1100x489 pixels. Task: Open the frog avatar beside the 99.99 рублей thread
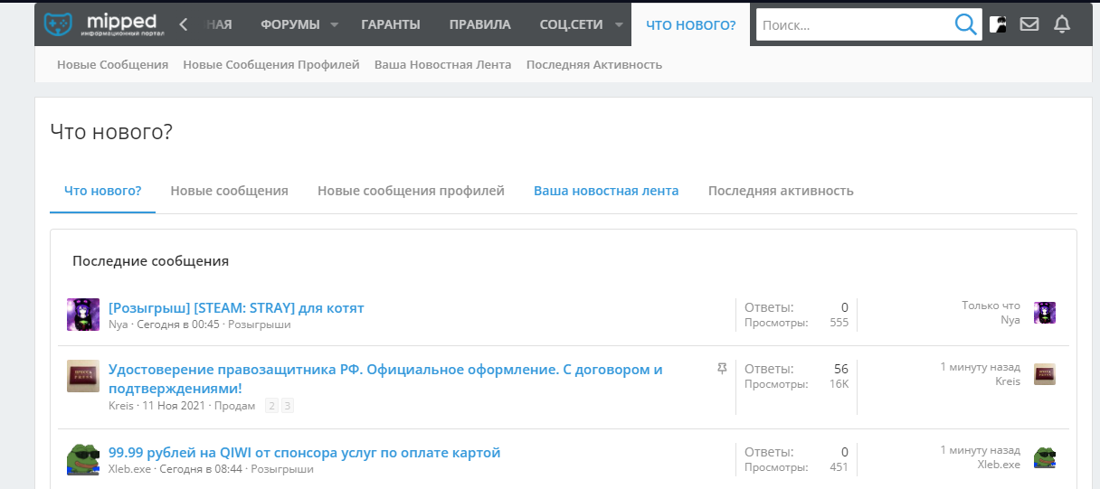83,459
